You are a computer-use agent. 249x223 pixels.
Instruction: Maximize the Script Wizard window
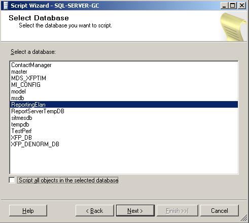click(233, 6)
